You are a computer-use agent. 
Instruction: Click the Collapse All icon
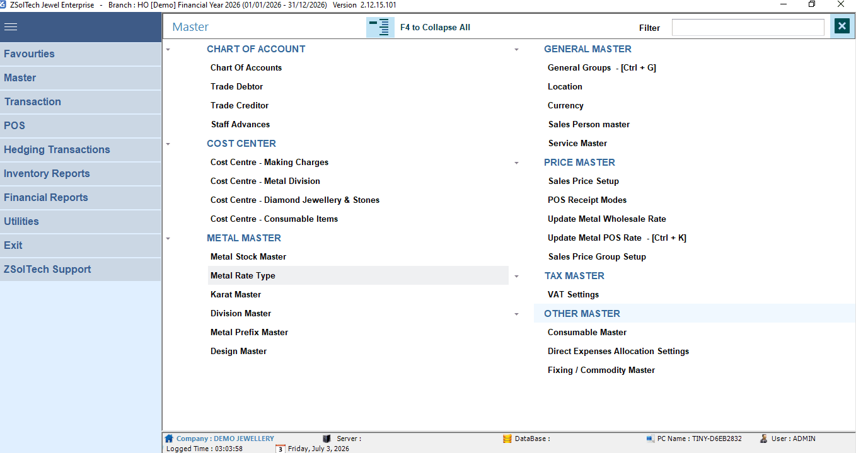point(380,27)
